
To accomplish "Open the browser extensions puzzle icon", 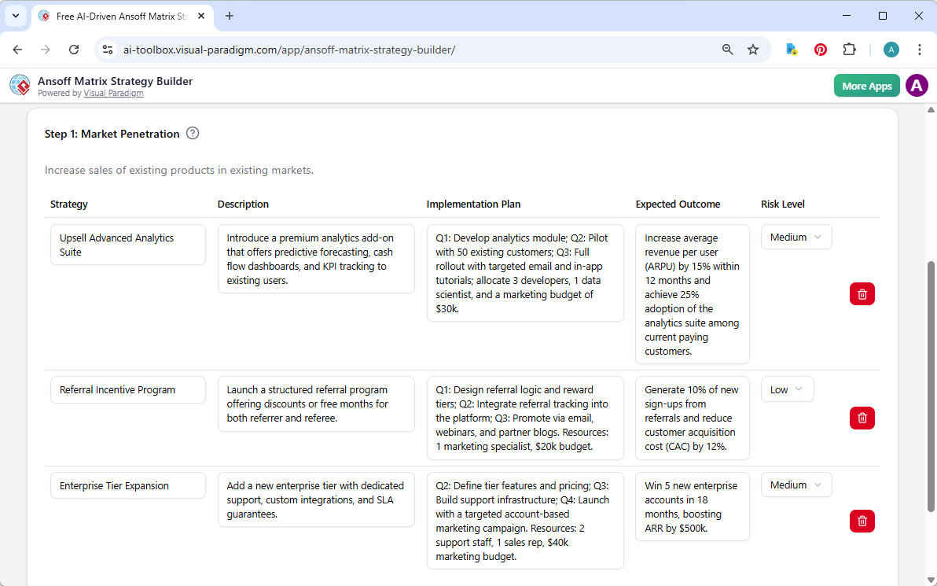I will 849,49.
